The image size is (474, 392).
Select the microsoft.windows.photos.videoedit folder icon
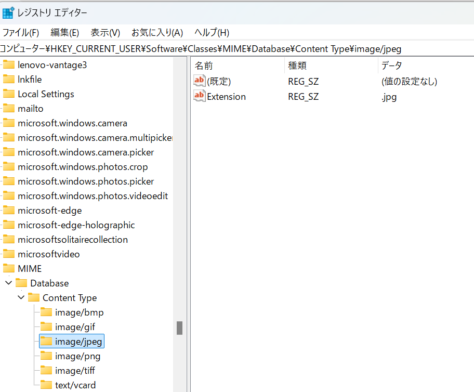9,195
